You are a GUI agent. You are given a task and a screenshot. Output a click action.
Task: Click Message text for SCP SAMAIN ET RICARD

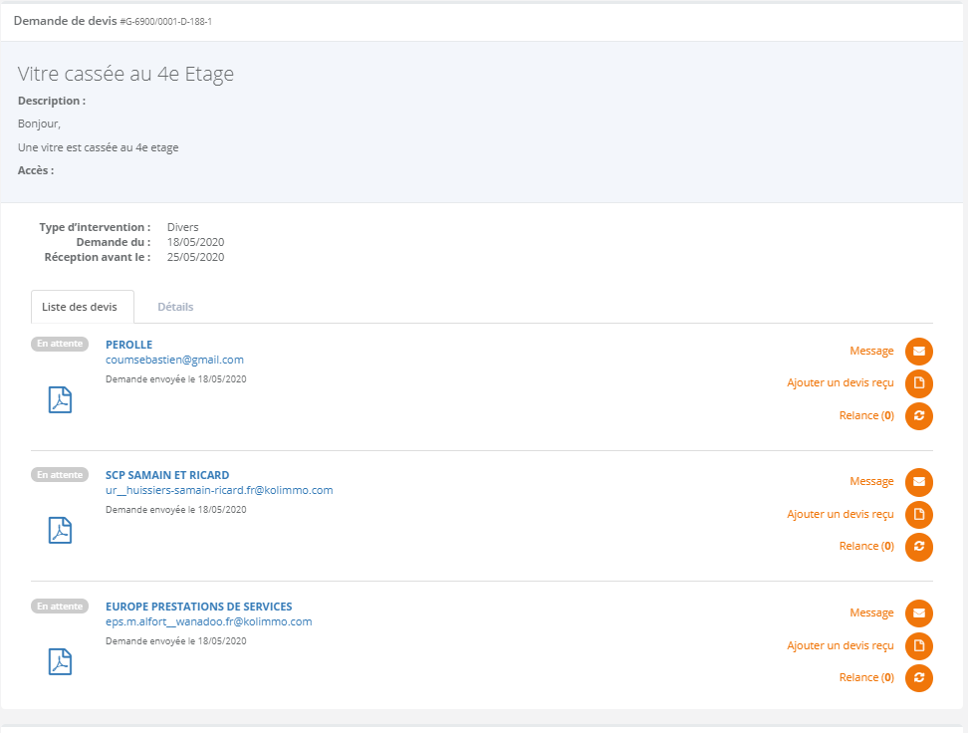[x=871, y=481]
